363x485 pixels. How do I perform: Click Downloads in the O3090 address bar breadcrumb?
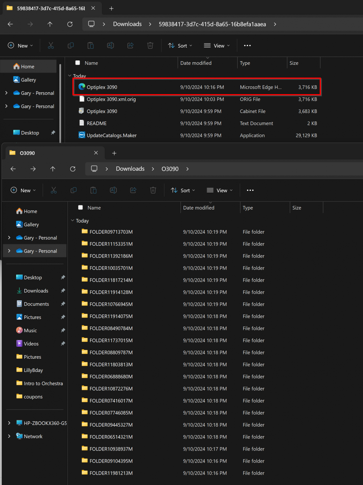pyautogui.click(x=130, y=169)
